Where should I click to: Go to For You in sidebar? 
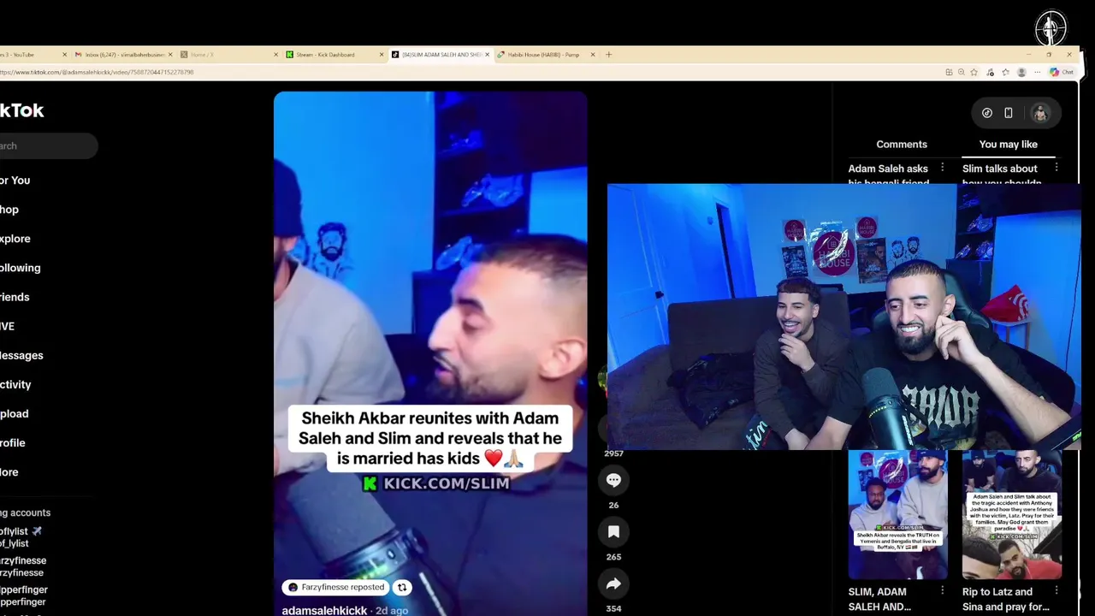click(x=15, y=181)
